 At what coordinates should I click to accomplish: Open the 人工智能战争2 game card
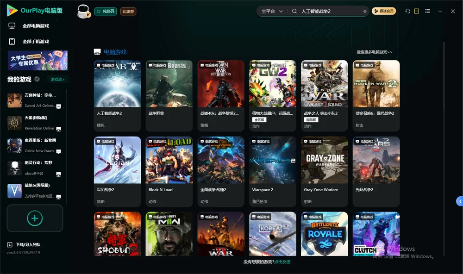click(x=117, y=96)
